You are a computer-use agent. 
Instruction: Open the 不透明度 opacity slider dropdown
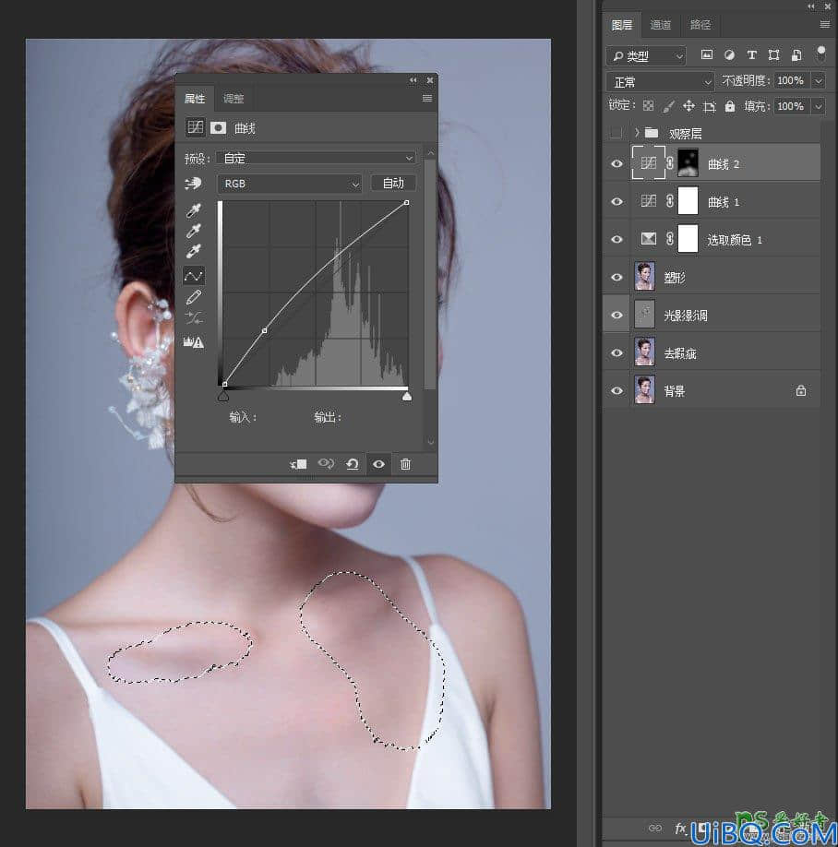tap(819, 81)
